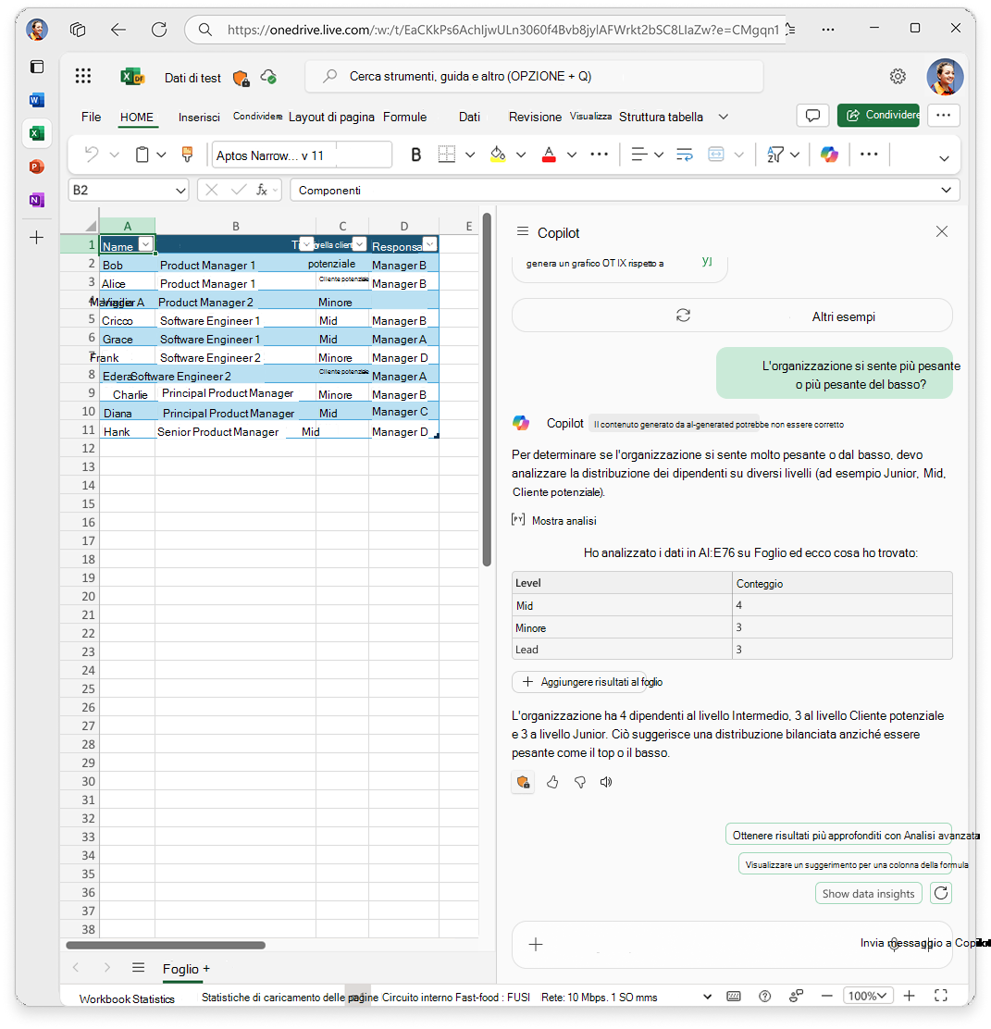Select the fill color swatch

(x=498, y=155)
